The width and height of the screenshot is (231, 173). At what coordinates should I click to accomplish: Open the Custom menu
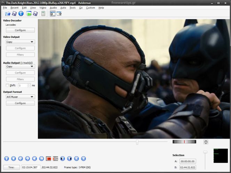90,8
